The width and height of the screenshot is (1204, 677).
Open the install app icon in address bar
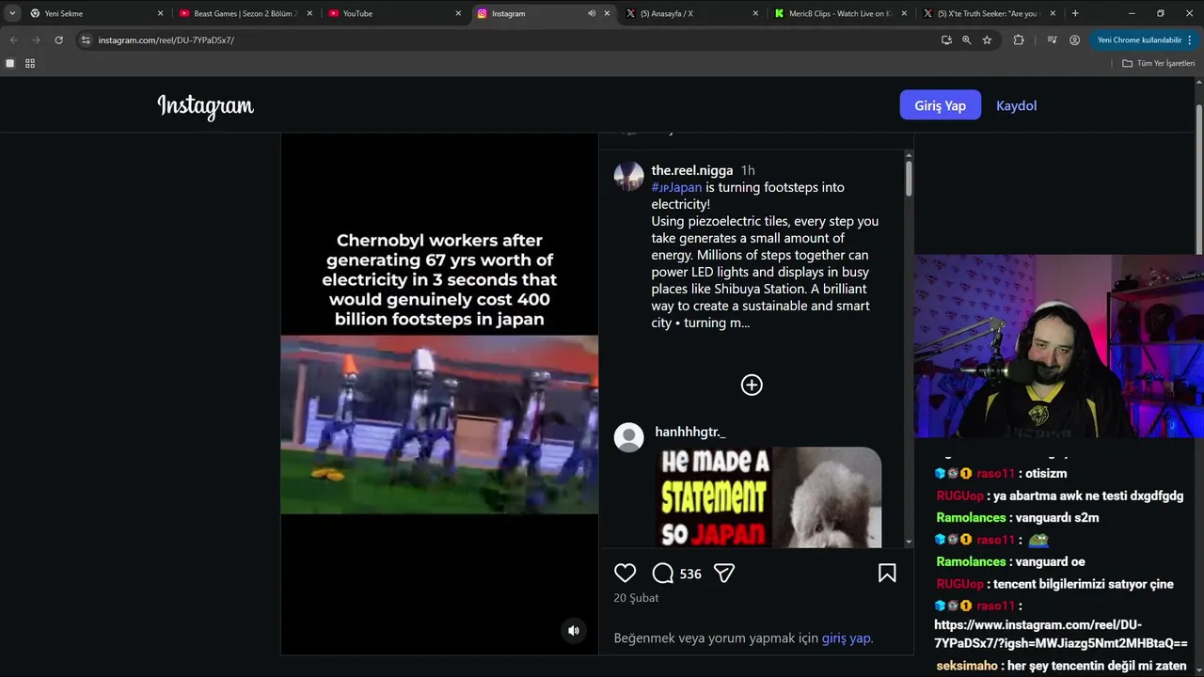tap(946, 40)
